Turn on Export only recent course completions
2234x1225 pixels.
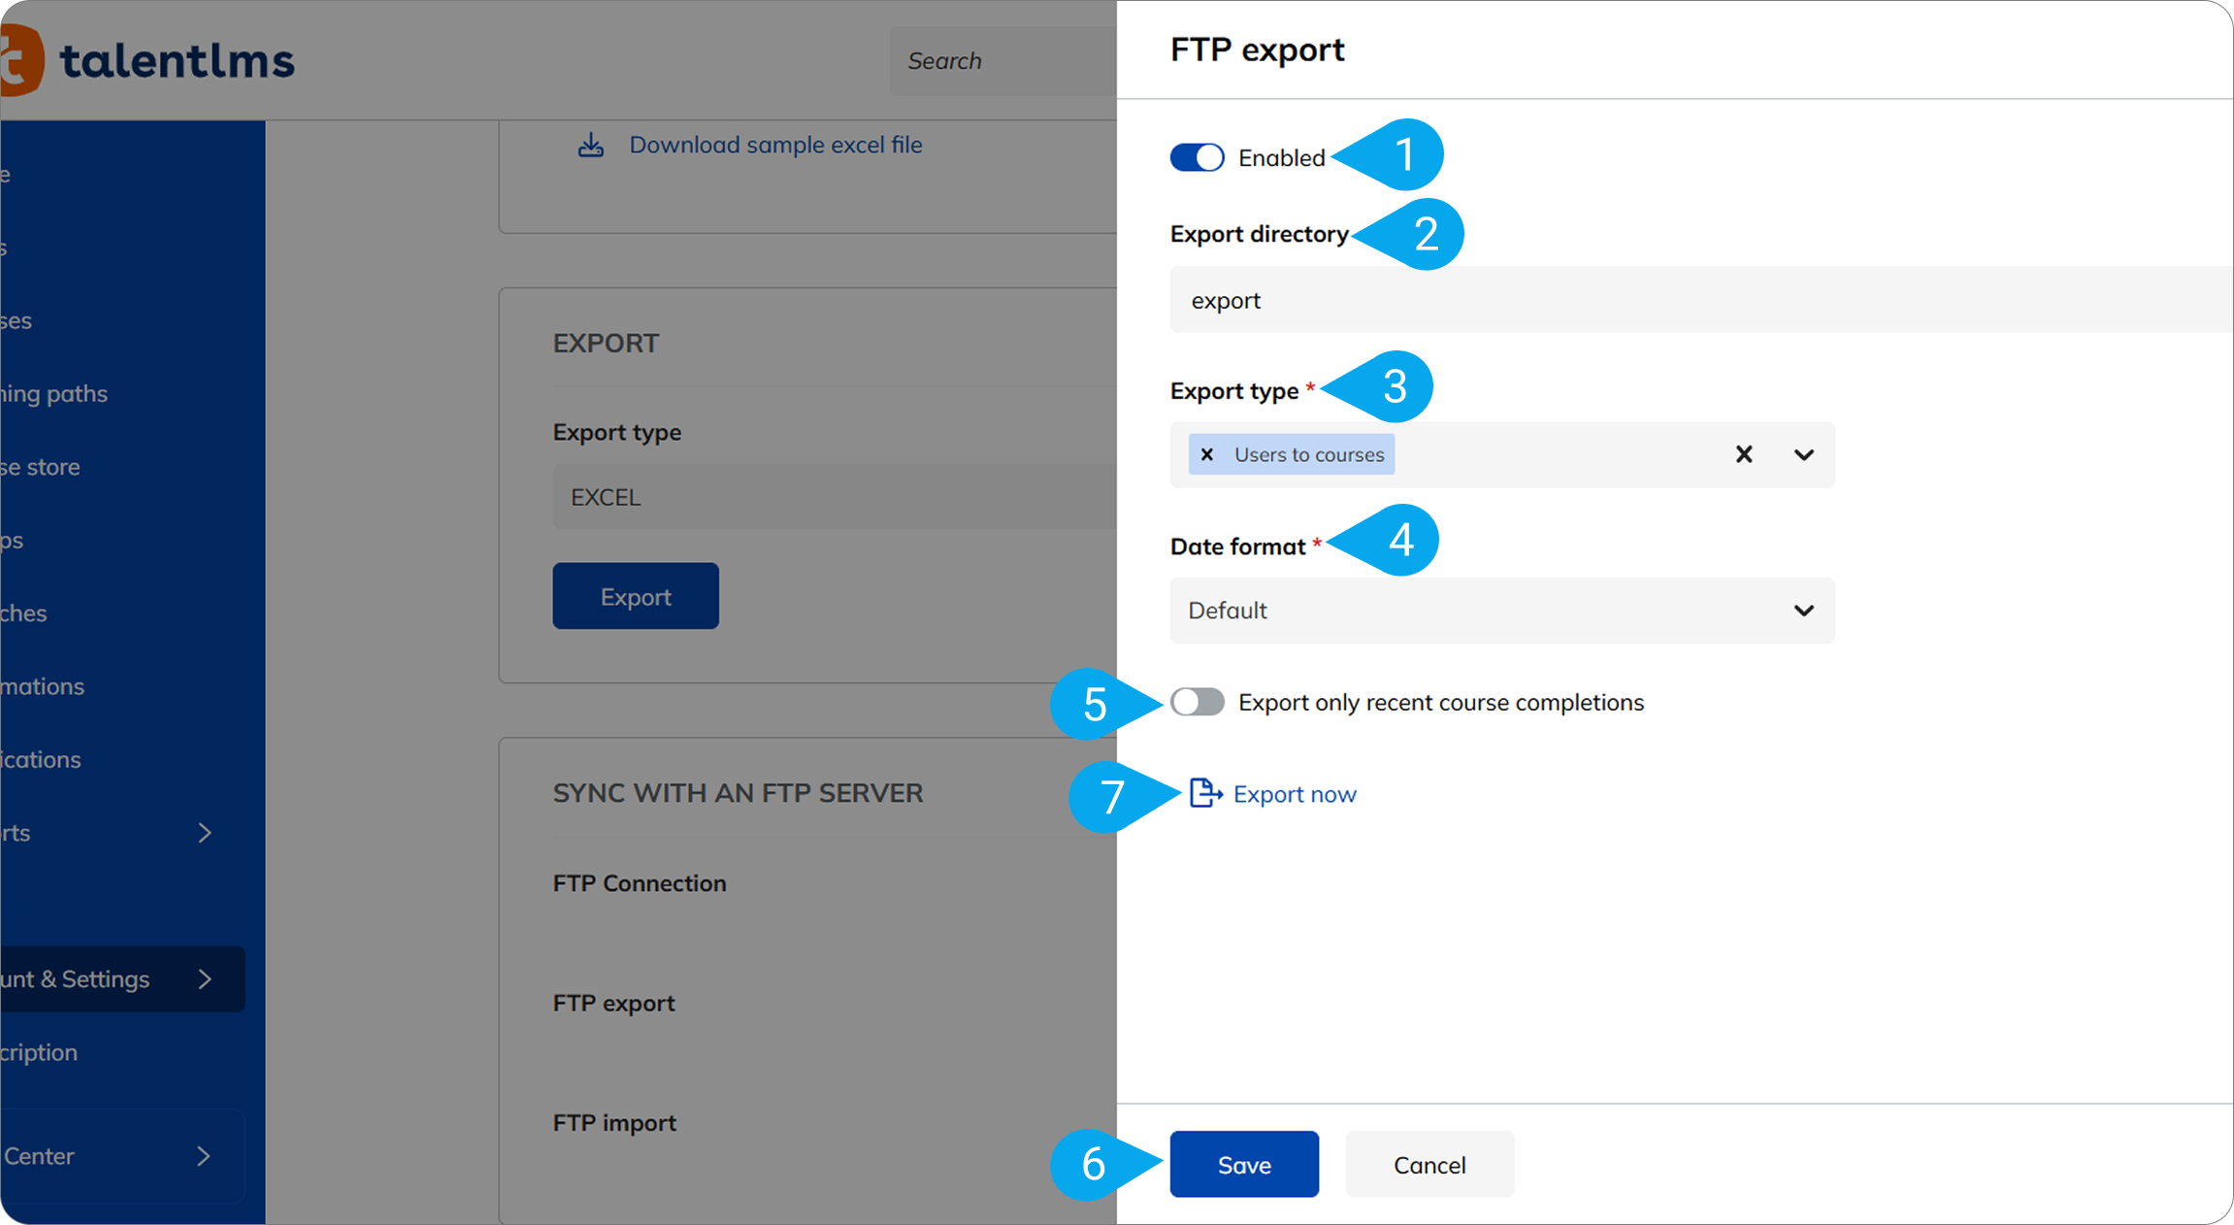point(1197,702)
